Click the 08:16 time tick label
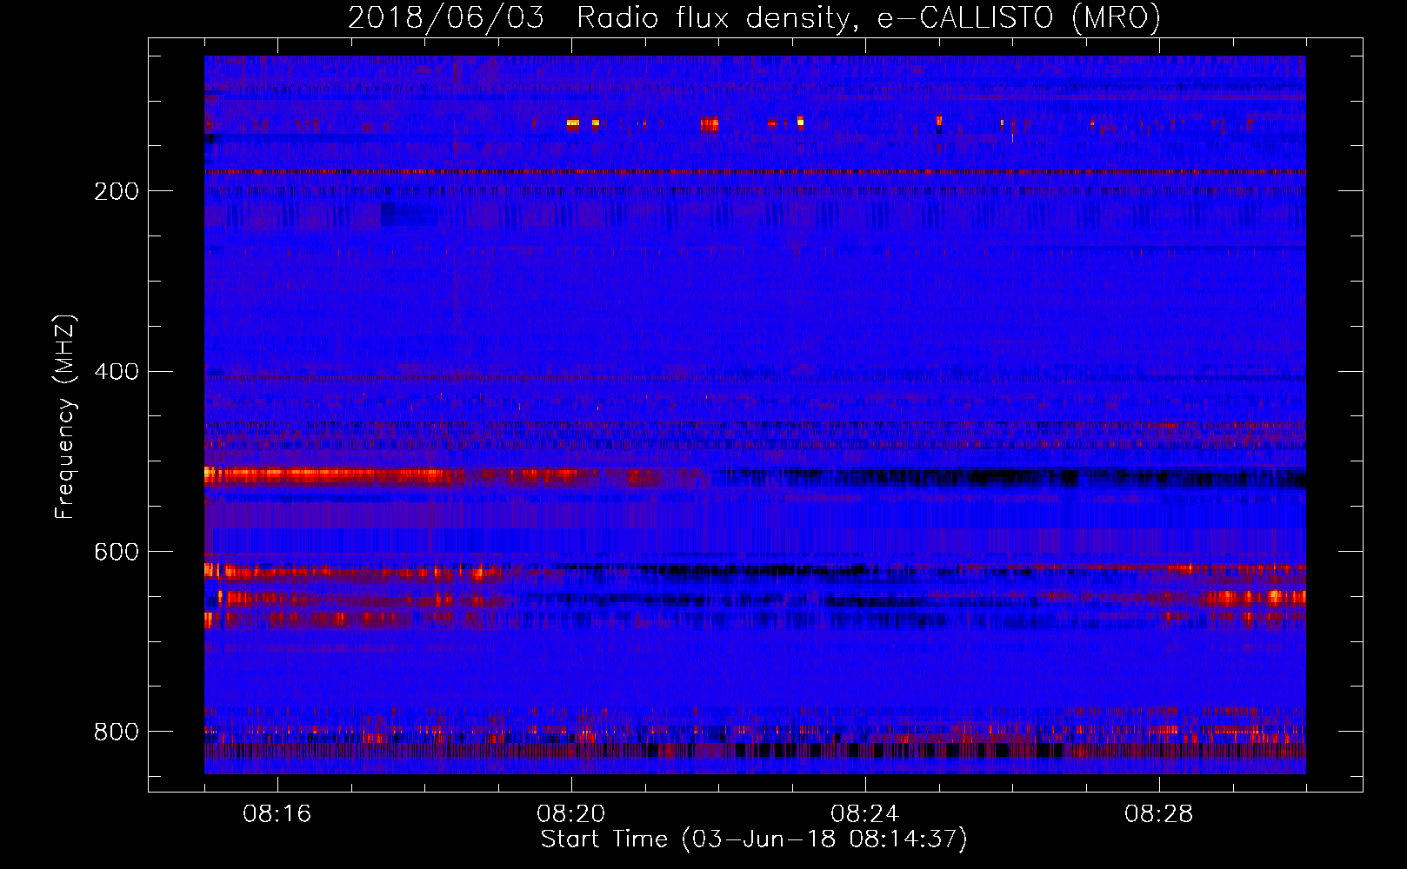Image resolution: width=1407 pixels, height=869 pixels. click(x=277, y=814)
